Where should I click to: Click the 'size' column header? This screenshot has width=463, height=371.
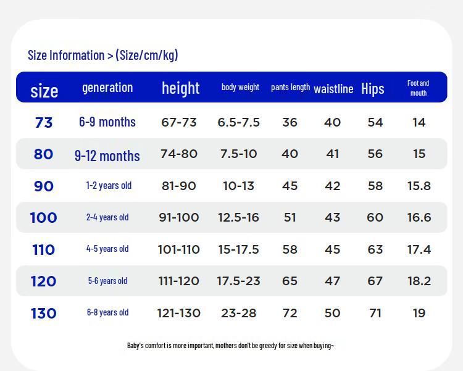pyautogui.click(x=44, y=90)
